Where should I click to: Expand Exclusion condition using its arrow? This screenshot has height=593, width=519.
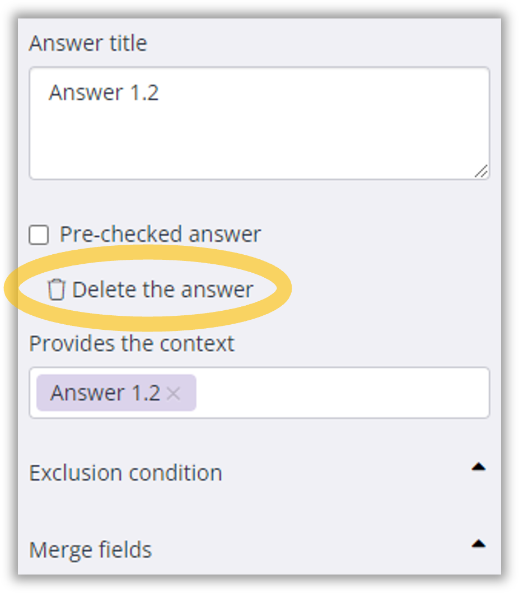478,467
